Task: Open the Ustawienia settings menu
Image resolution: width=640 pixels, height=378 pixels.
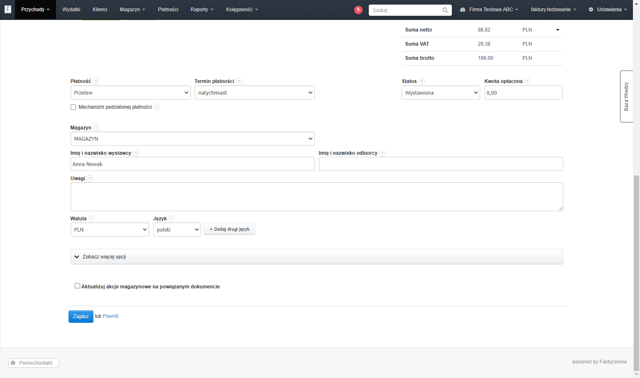Action: [x=608, y=10]
